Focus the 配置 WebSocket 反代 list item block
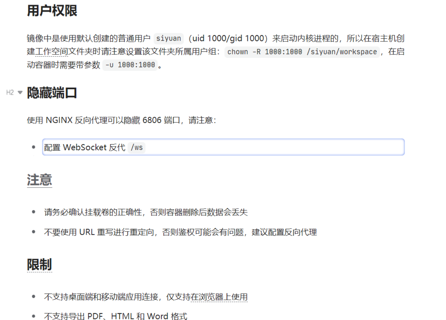446x320 pixels. (x=223, y=147)
